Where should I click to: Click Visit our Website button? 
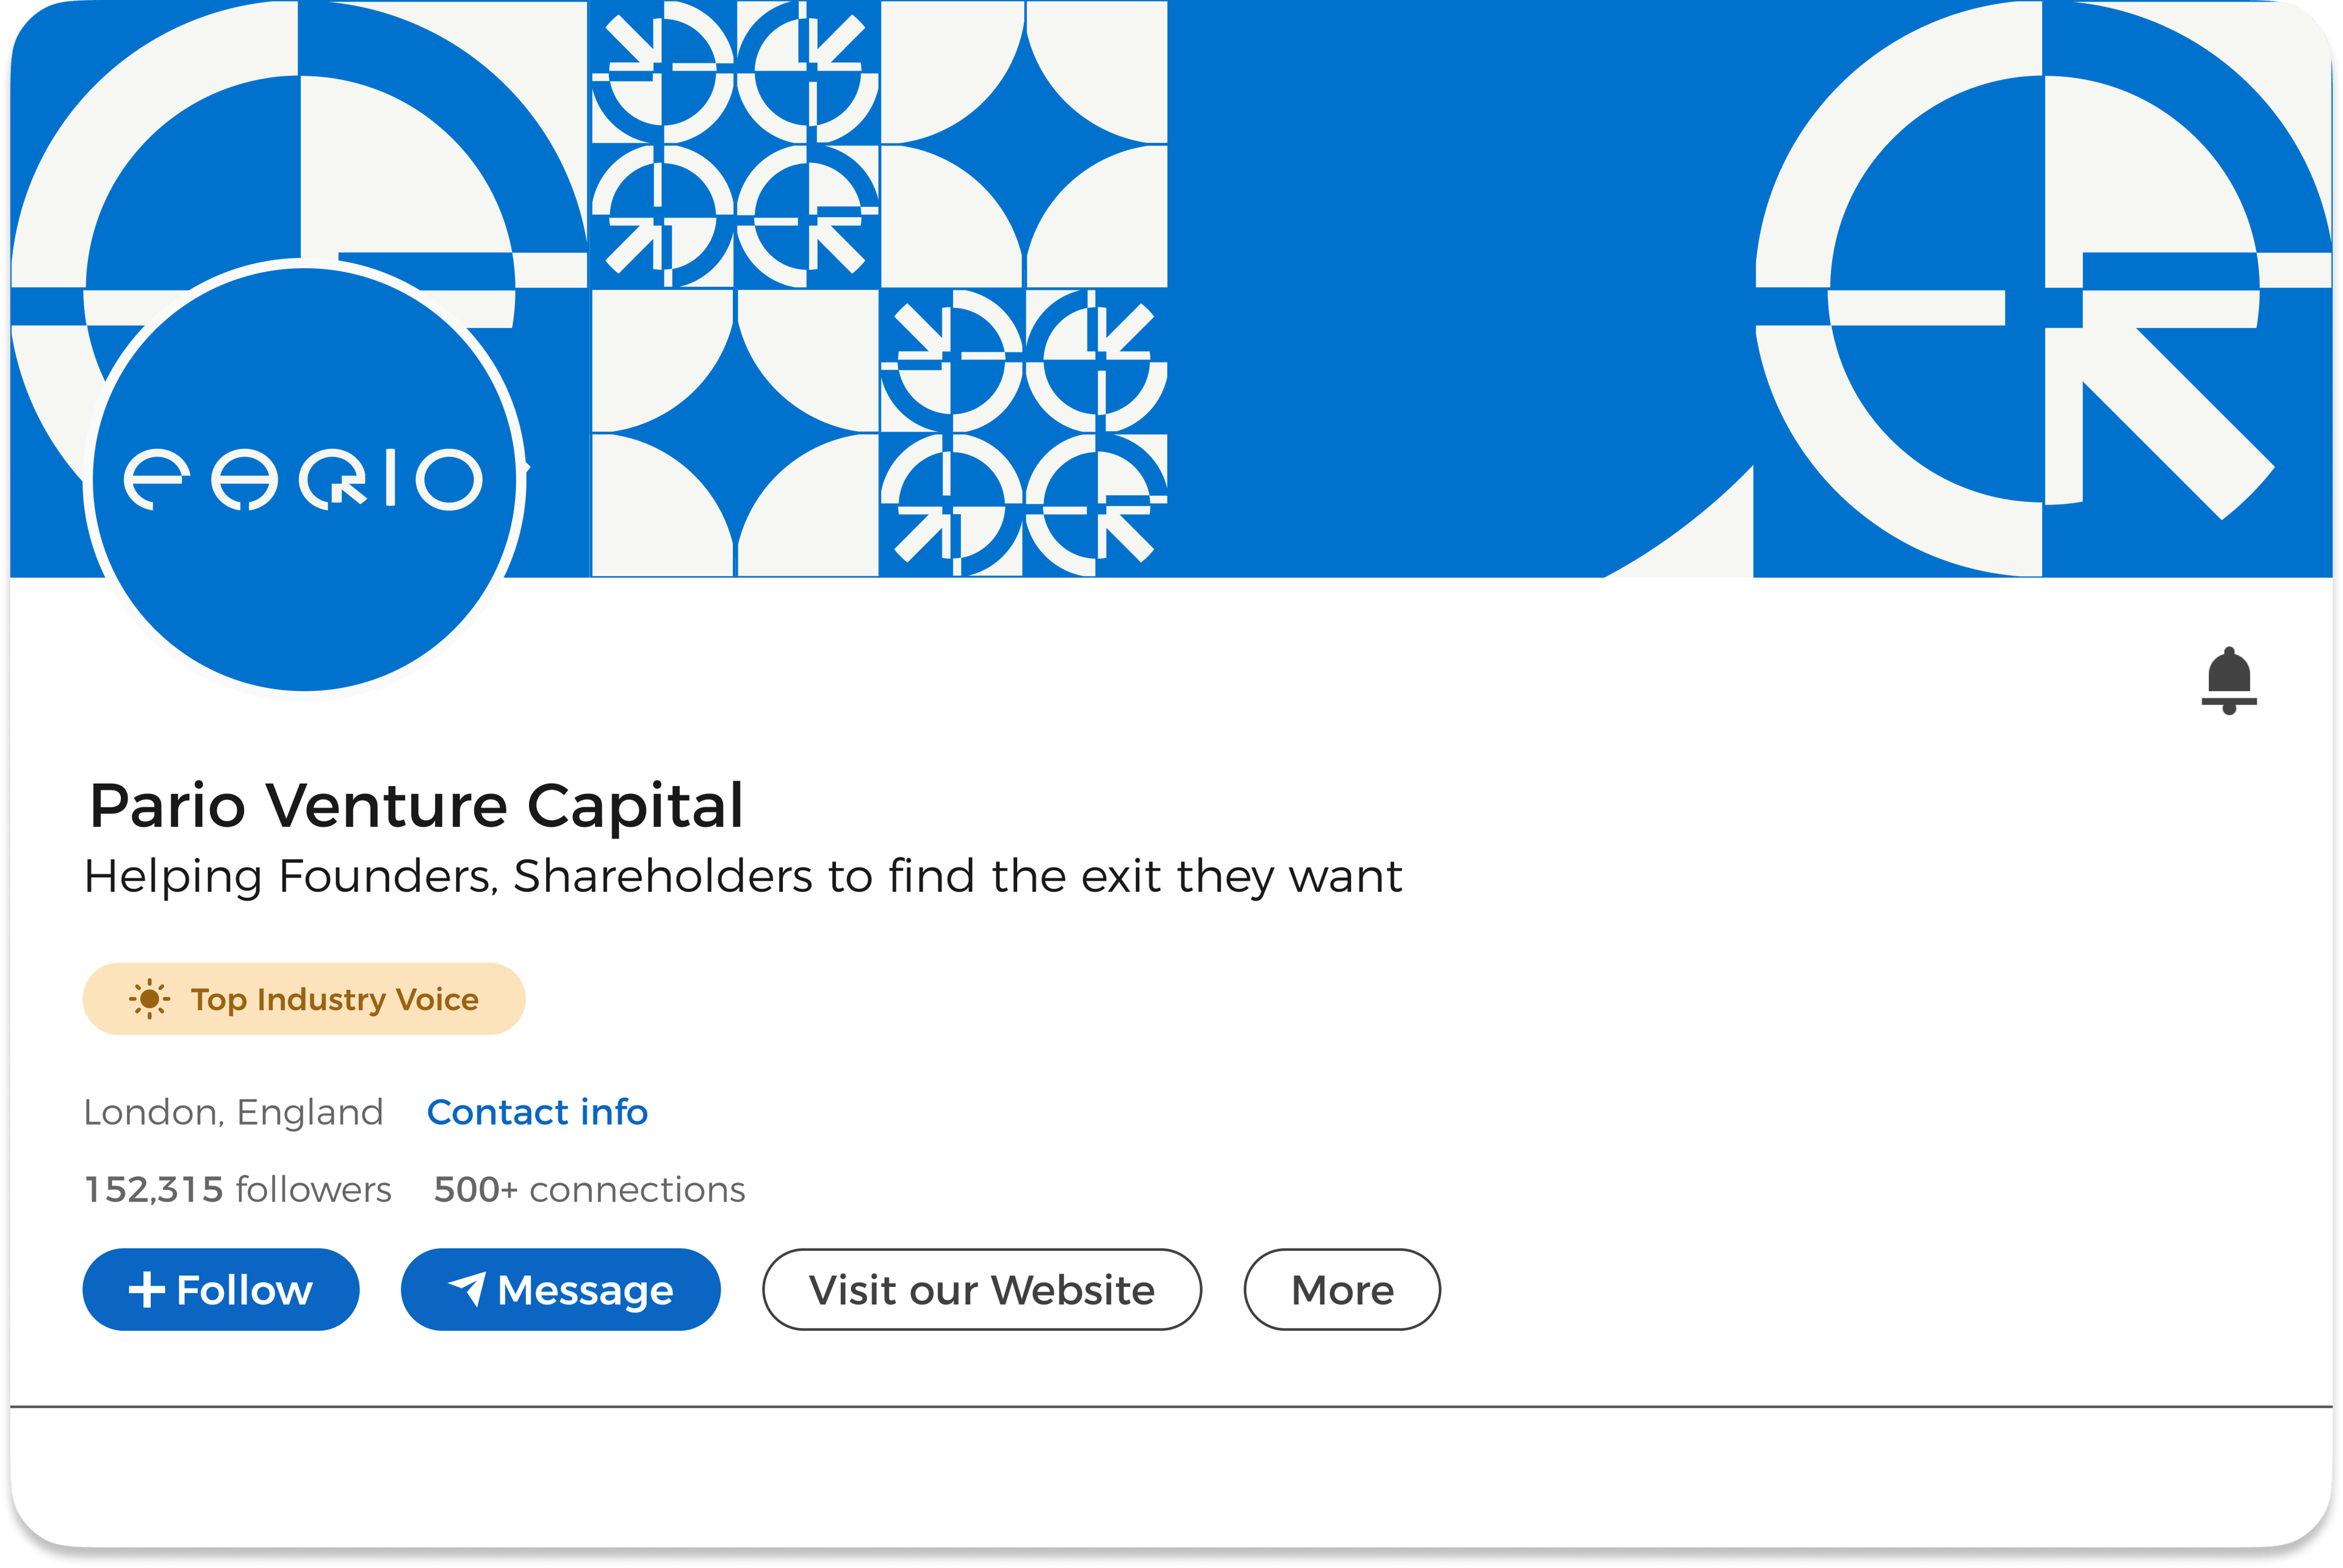[x=981, y=1289]
